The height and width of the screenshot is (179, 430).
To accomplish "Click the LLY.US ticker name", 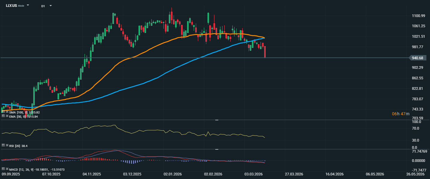I will point(11,6).
